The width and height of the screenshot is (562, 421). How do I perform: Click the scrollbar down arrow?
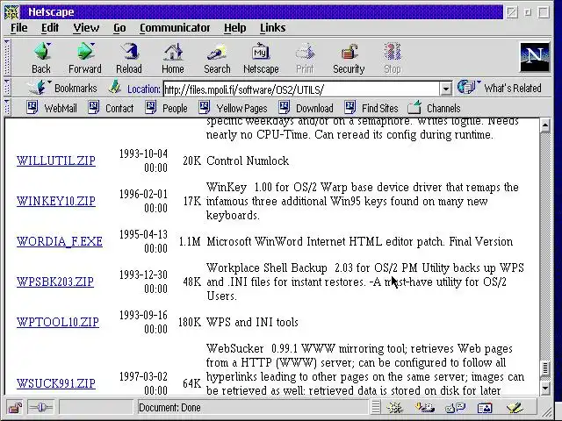coord(544,388)
